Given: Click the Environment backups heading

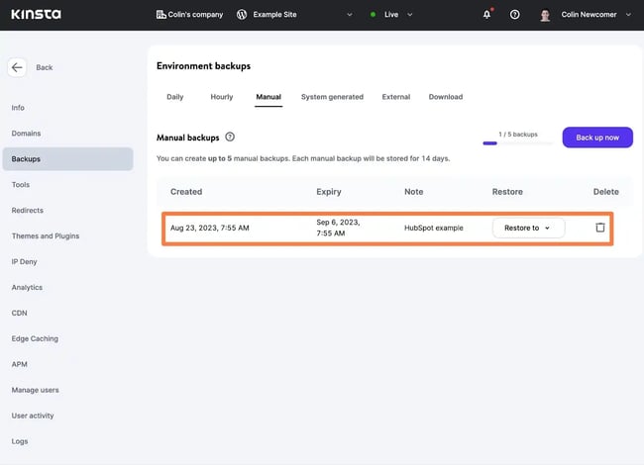Looking at the screenshot, I should [203, 66].
